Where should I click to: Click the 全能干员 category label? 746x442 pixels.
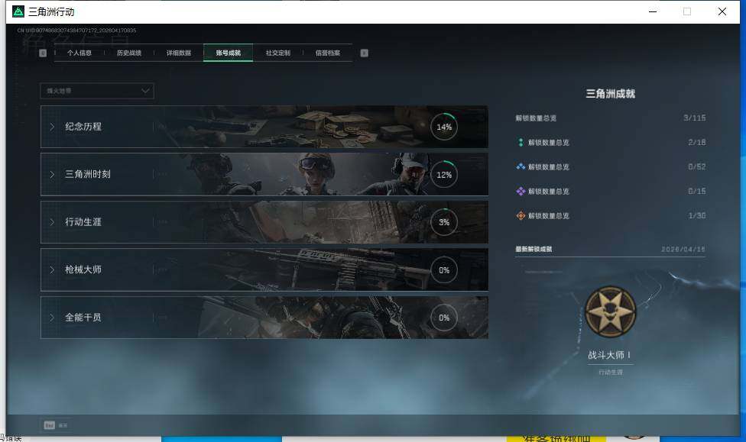pyautogui.click(x=83, y=317)
